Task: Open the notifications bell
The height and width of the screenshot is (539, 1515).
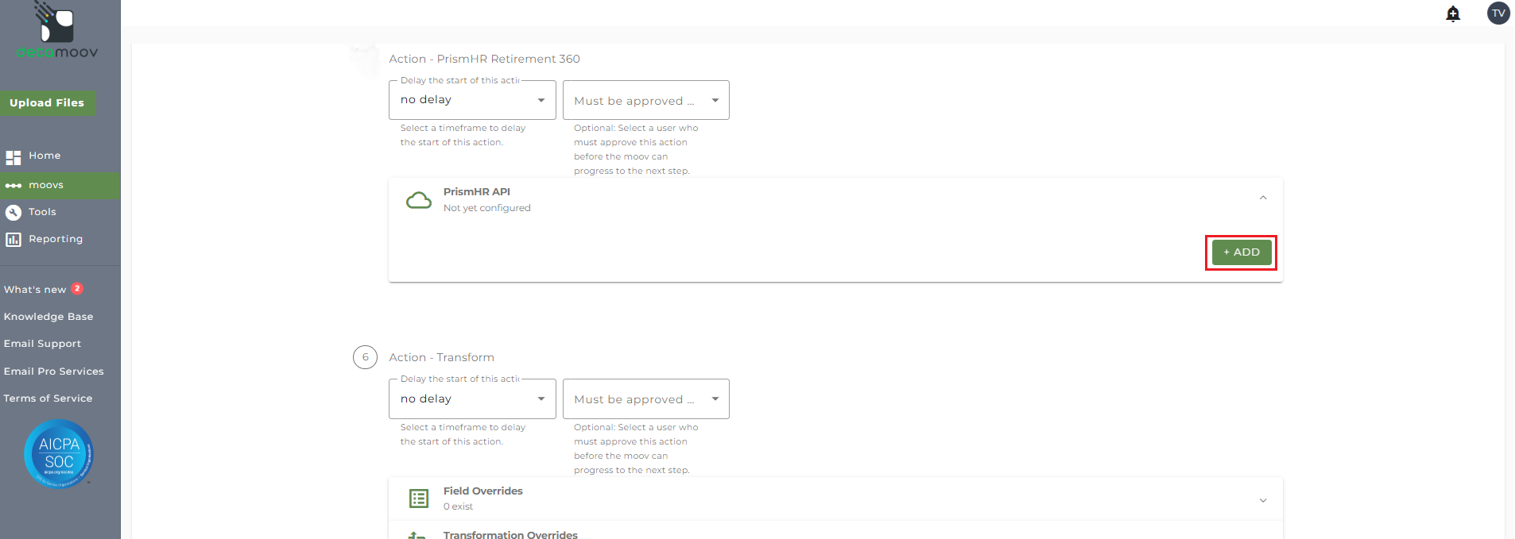Action: [x=1453, y=13]
